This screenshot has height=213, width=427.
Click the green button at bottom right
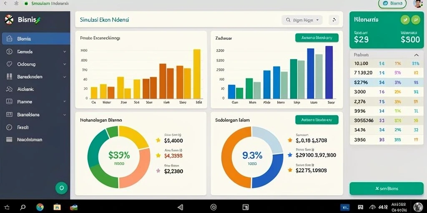[387, 188]
